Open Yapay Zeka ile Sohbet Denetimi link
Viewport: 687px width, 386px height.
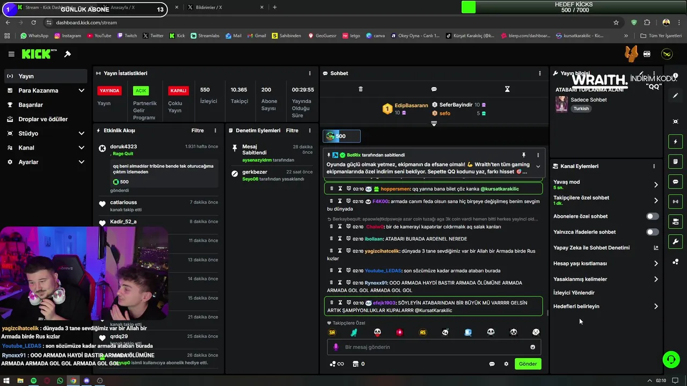click(606, 248)
